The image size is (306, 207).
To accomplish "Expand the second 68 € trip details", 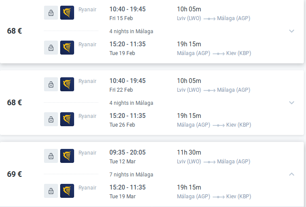I will click(292, 103).
